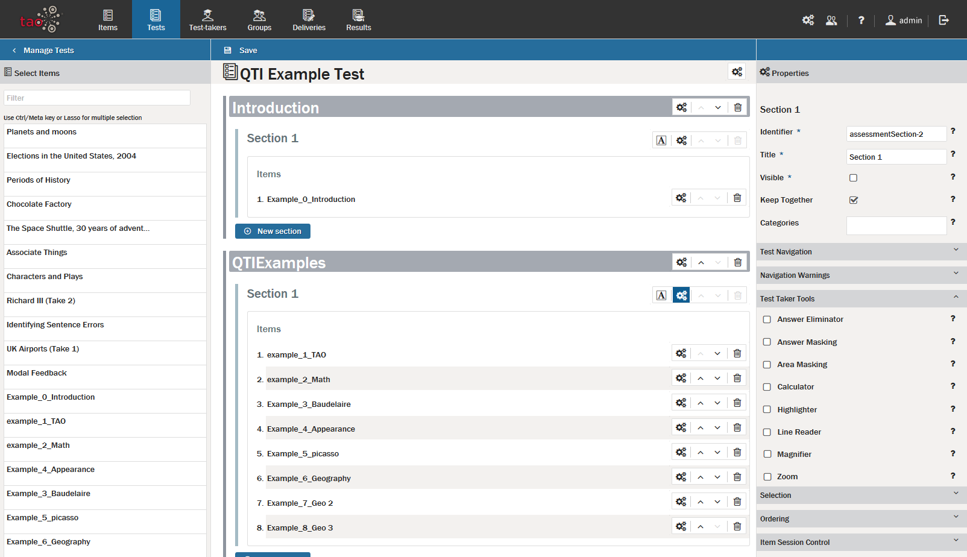Move example_1_TAO item down
This screenshot has width=967, height=557.
click(x=717, y=353)
